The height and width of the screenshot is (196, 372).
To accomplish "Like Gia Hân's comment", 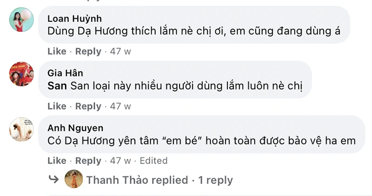I will (57, 106).
